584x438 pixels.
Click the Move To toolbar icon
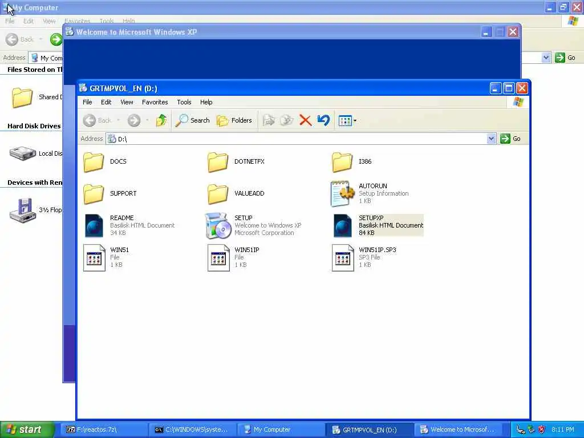point(269,120)
